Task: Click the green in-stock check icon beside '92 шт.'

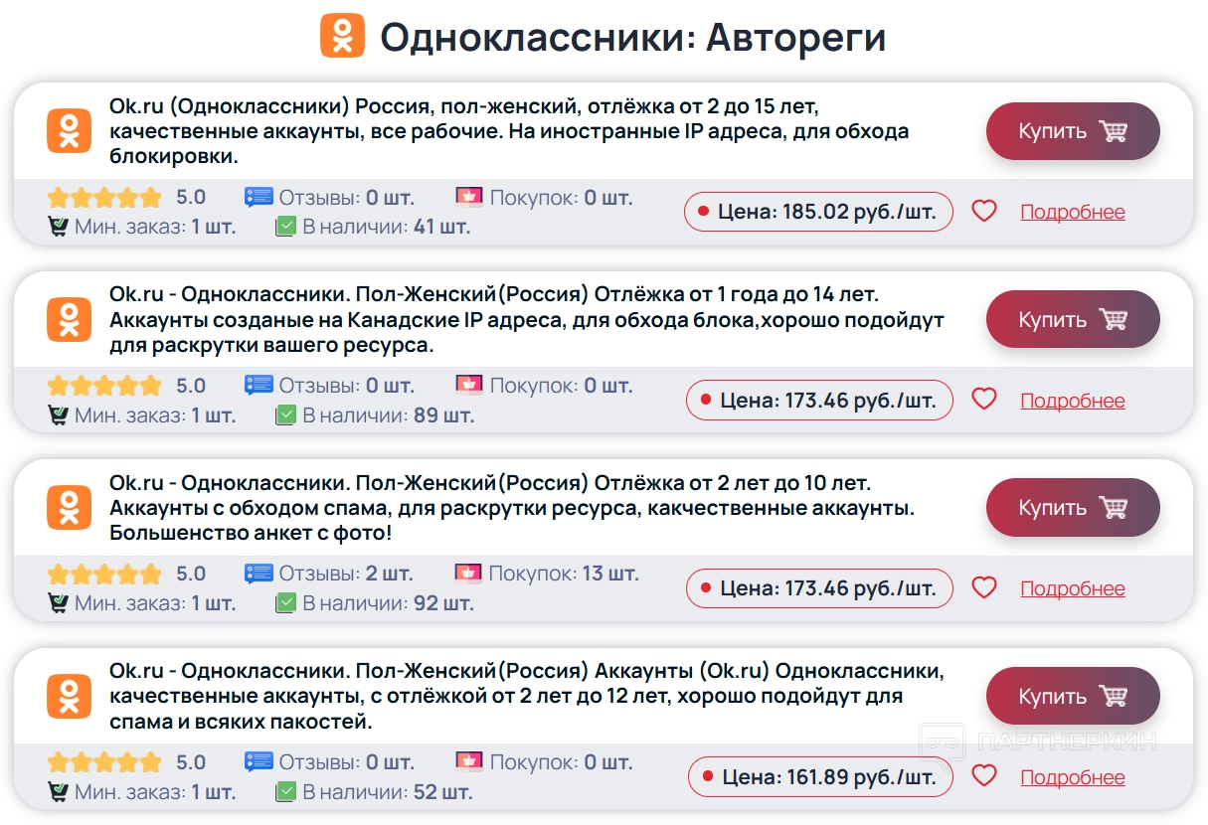Action: click(285, 602)
